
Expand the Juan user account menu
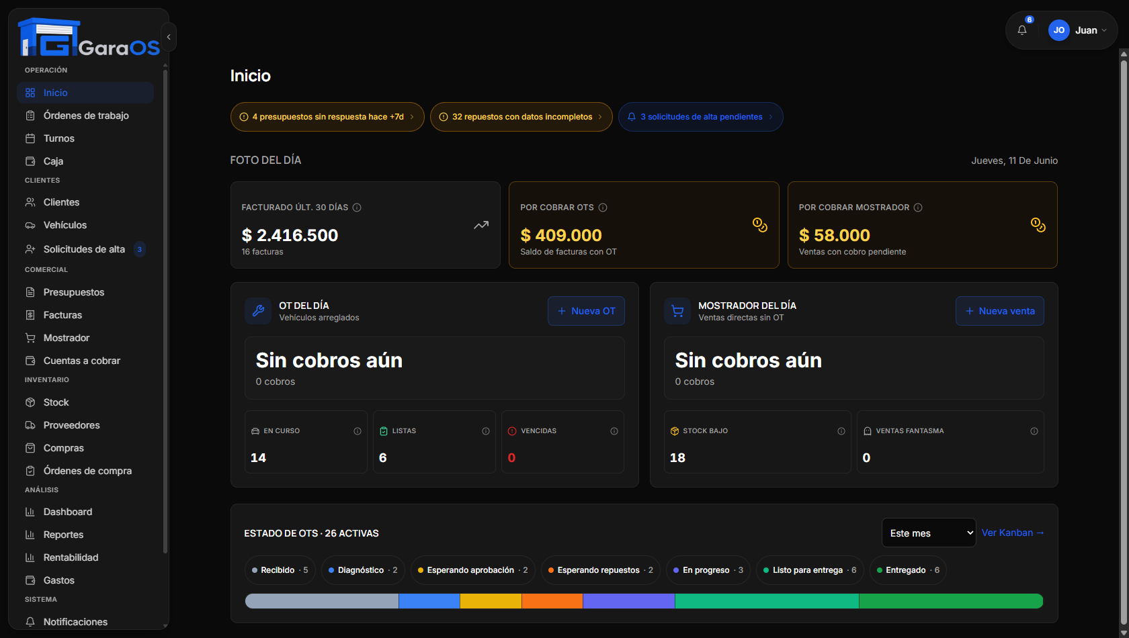point(1078,30)
